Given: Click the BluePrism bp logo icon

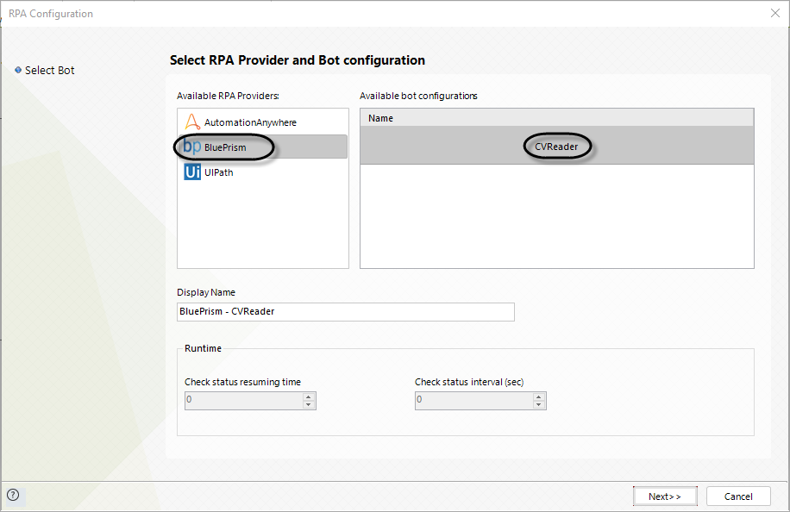Looking at the screenshot, I should click(192, 147).
